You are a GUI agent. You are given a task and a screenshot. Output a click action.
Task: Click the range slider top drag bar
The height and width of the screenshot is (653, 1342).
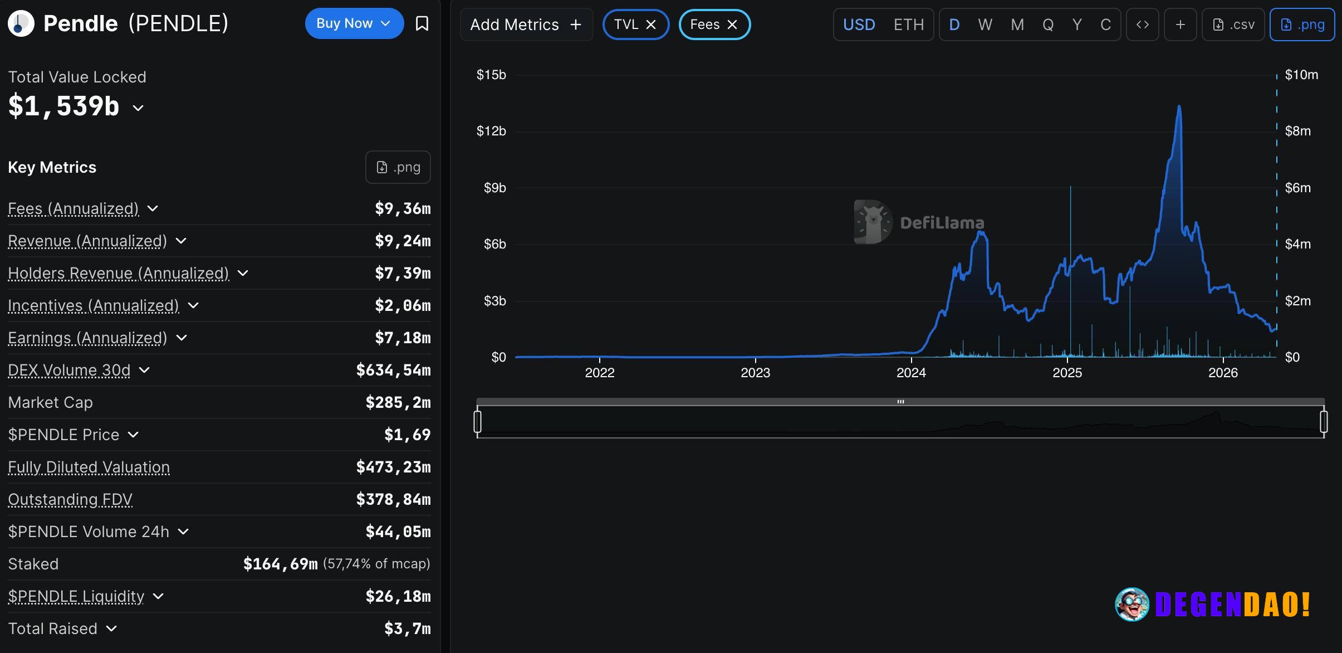(x=900, y=401)
